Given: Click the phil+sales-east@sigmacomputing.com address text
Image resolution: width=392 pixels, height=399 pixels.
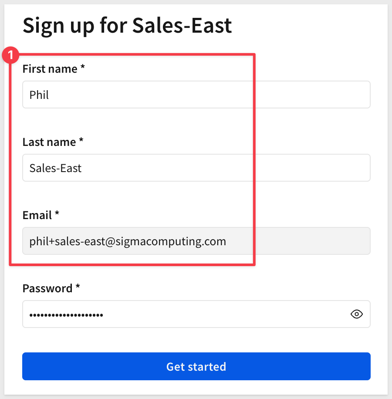Looking at the screenshot, I should coord(128,241).
